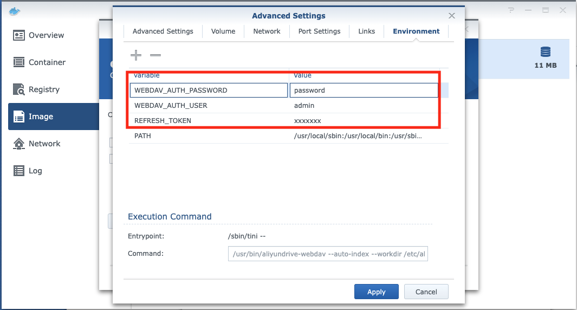Click the xxxxxxx token value cell
The image size is (577, 310).
(x=308, y=121)
